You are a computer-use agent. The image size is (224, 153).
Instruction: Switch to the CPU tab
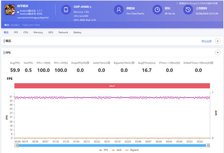click(x=26, y=32)
